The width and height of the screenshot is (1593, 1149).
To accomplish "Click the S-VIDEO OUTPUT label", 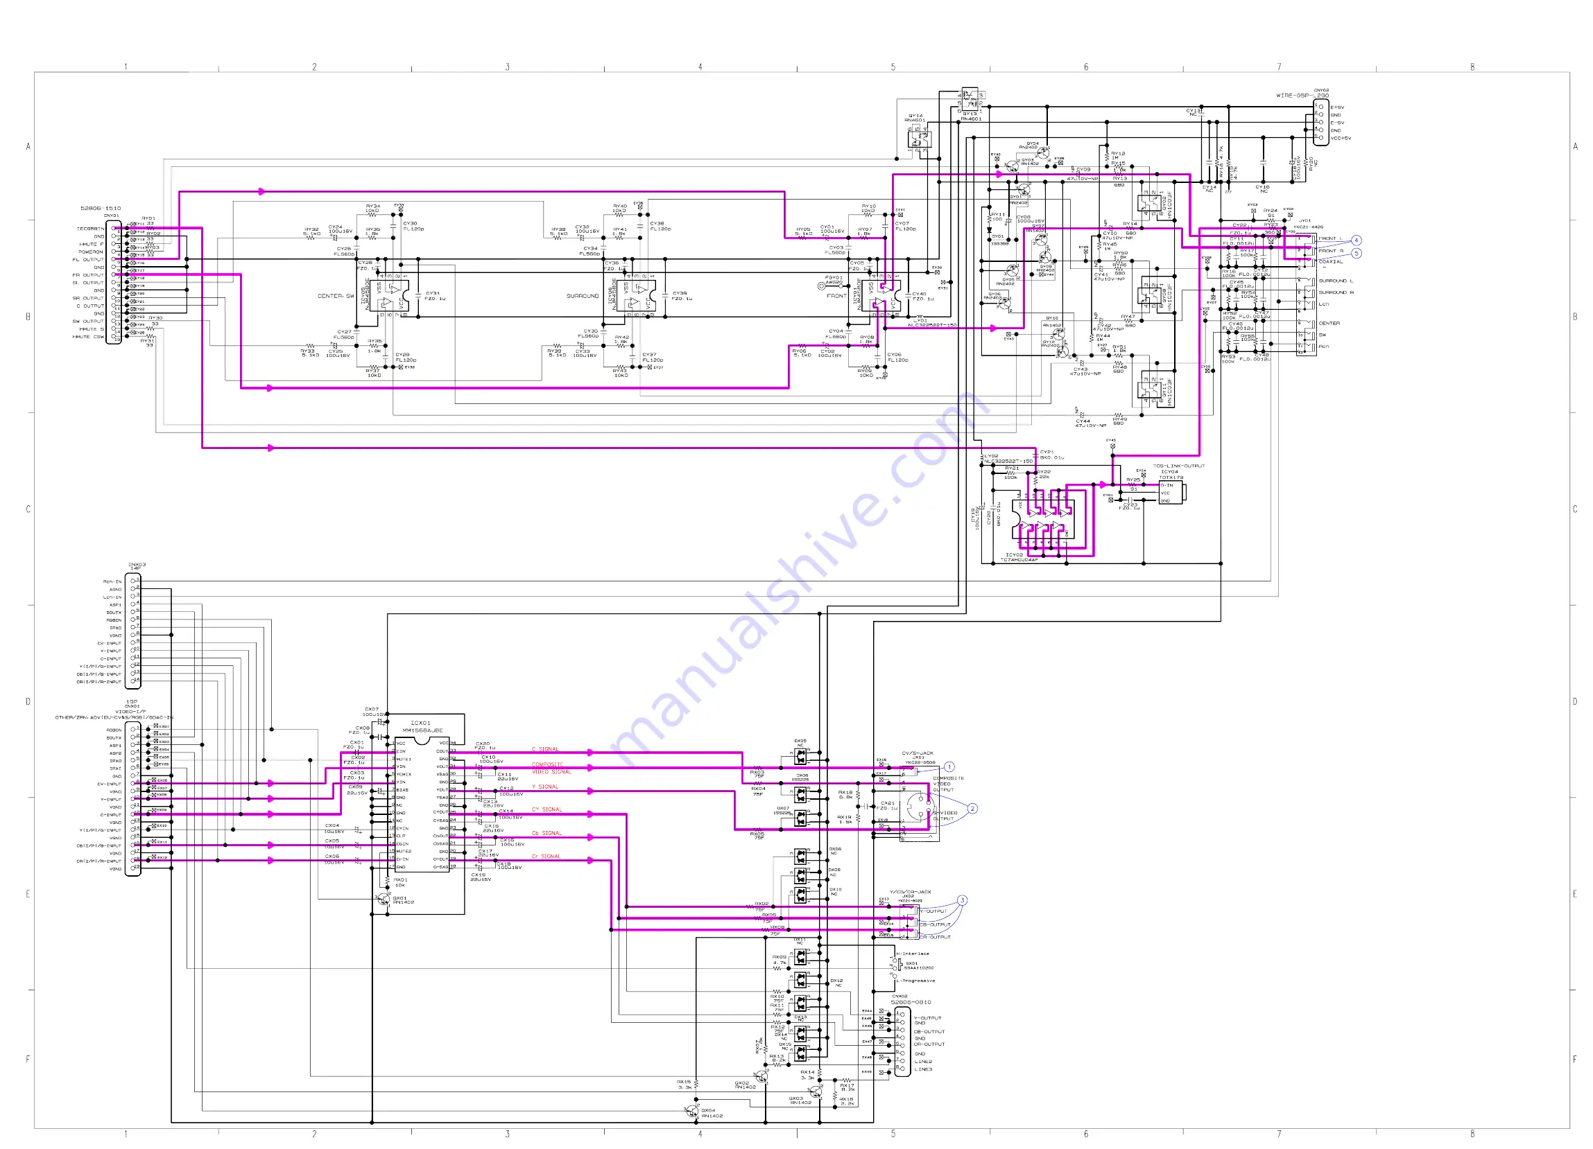I will point(945,816).
